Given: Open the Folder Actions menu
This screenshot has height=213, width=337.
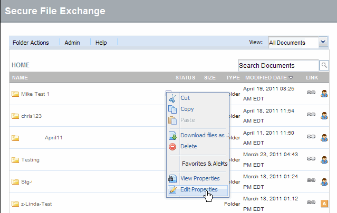Looking at the screenshot, I should click(30, 43).
